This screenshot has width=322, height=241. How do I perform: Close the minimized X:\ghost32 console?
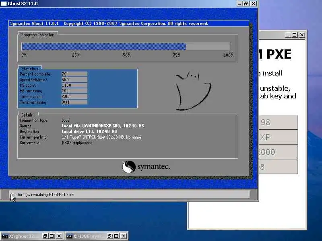click(59, 236)
